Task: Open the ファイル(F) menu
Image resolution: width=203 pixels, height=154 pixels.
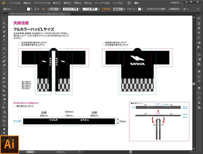Action: (15, 3)
